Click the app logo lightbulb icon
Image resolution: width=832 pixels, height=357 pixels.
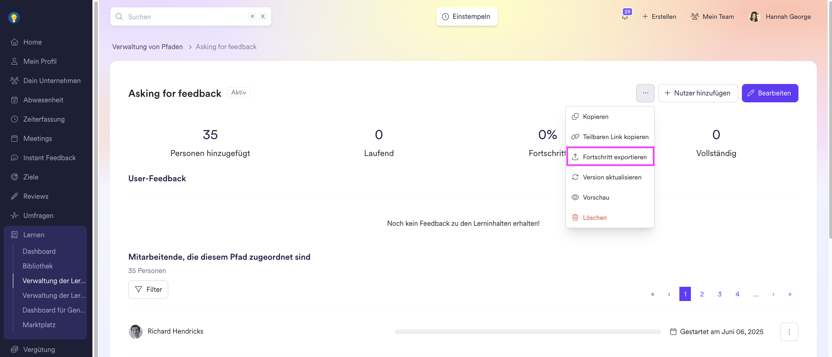tap(14, 18)
